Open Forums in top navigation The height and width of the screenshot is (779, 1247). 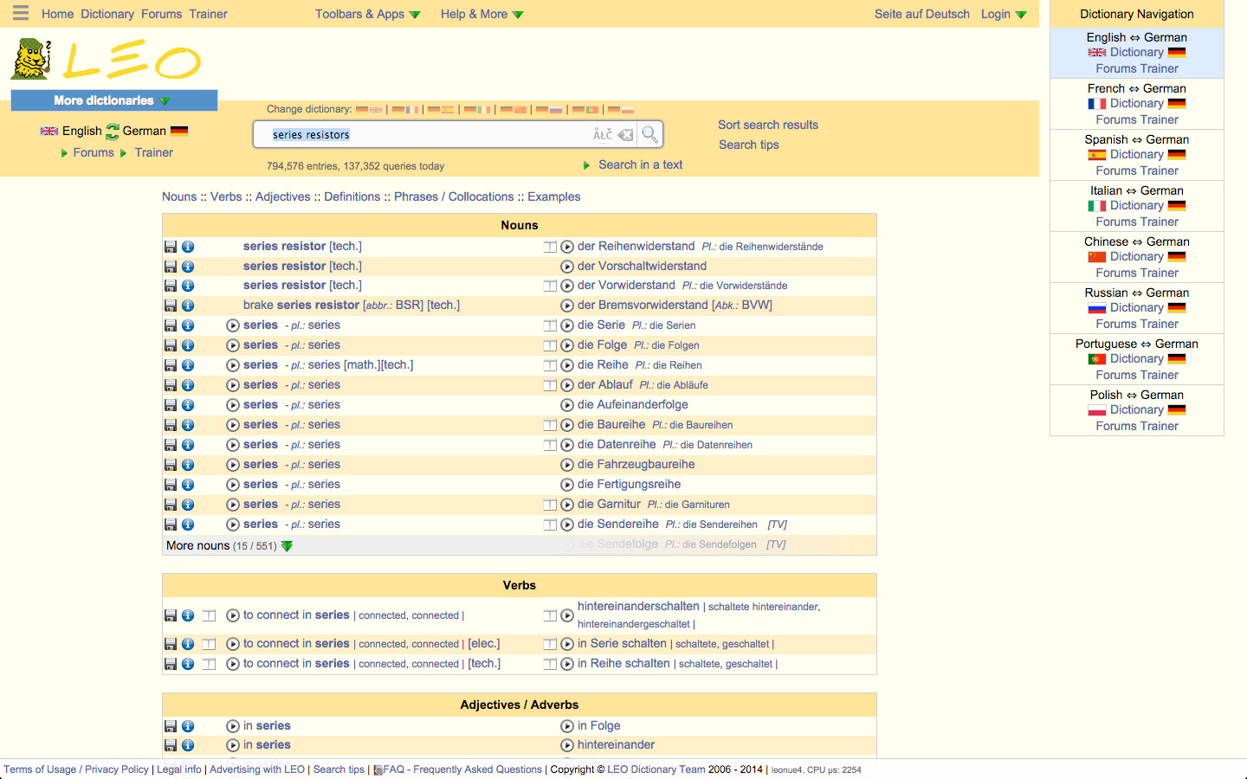162,14
